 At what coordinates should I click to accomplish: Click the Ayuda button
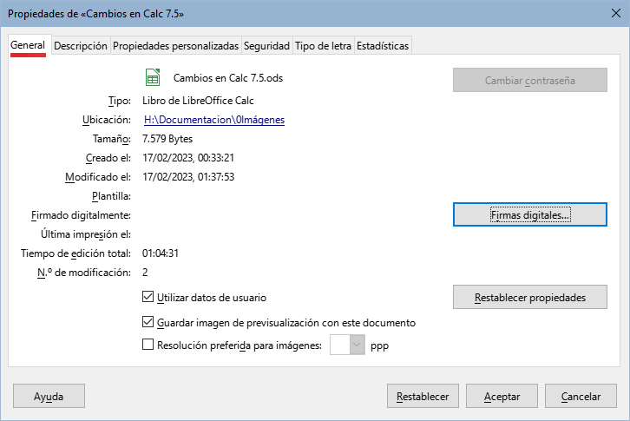[x=49, y=396]
